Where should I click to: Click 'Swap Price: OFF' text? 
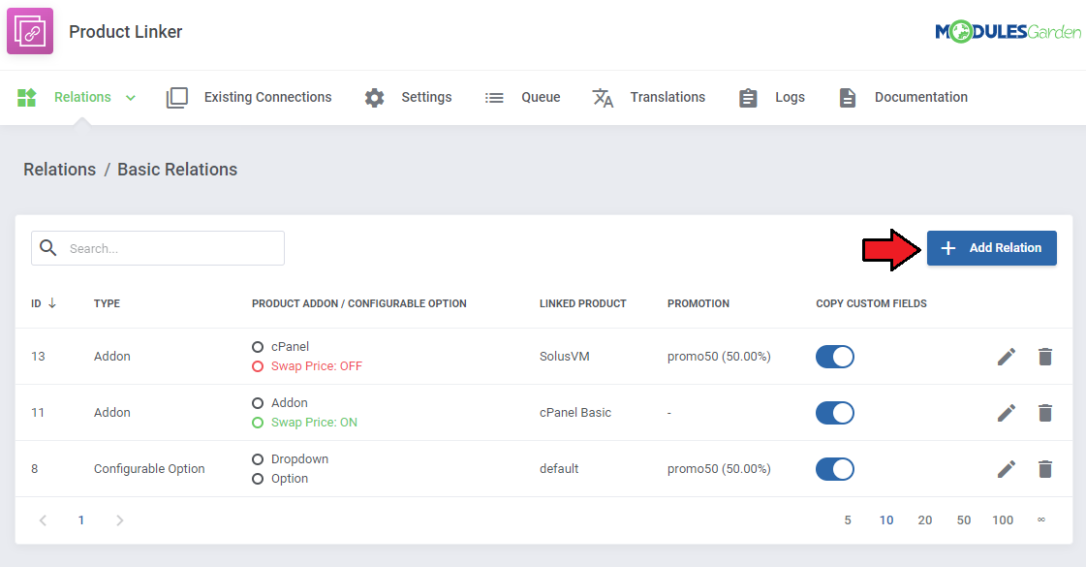[317, 366]
